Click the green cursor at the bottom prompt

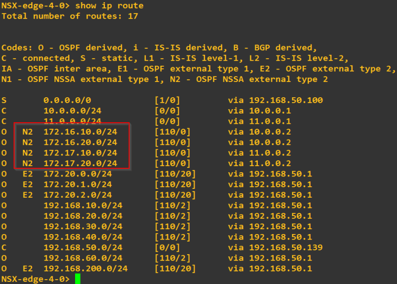coord(78,279)
